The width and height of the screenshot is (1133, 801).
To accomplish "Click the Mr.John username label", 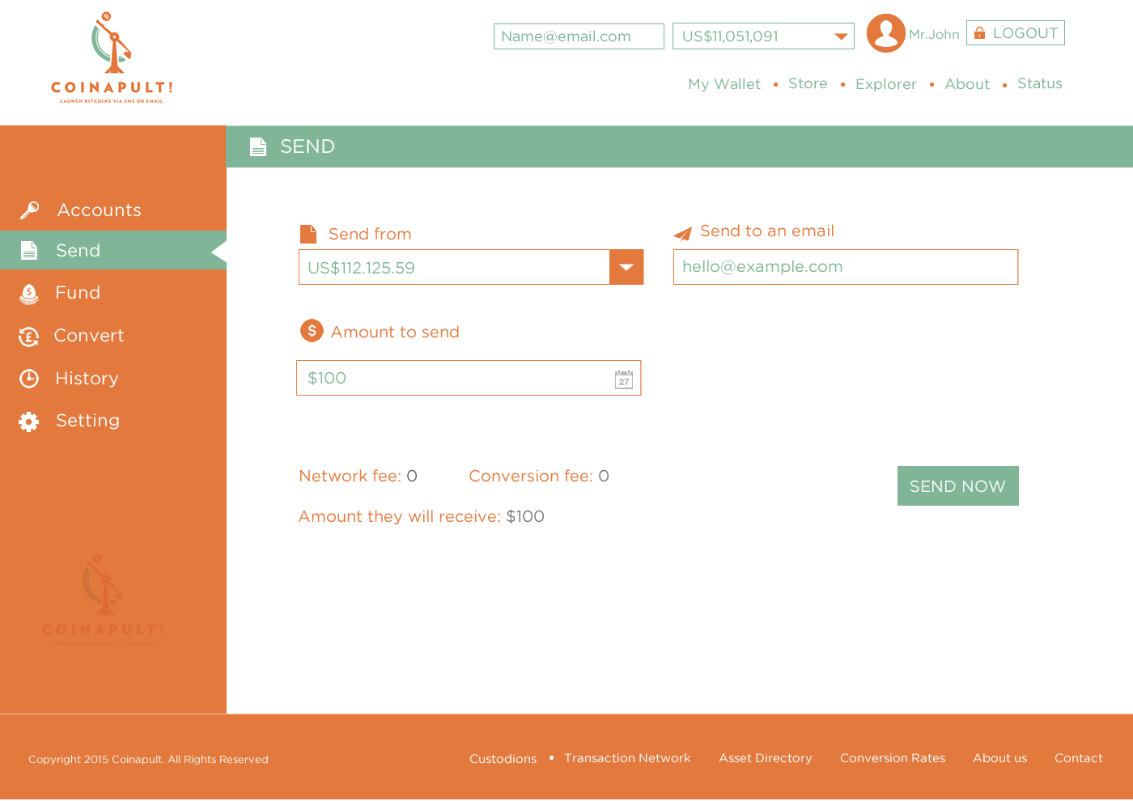I will (934, 35).
